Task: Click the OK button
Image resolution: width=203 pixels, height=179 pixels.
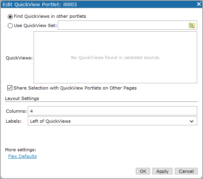Action: pos(143,171)
